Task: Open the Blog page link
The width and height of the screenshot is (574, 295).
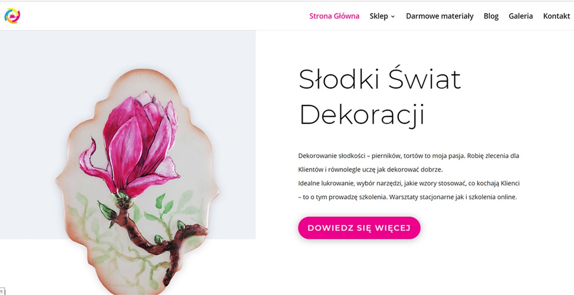Action: 491,16
